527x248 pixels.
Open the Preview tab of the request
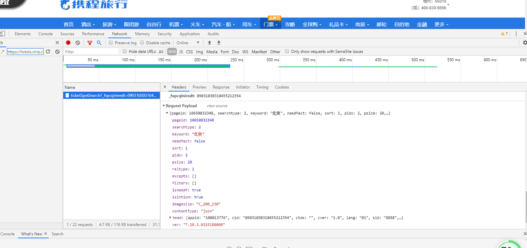click(199, 87)
